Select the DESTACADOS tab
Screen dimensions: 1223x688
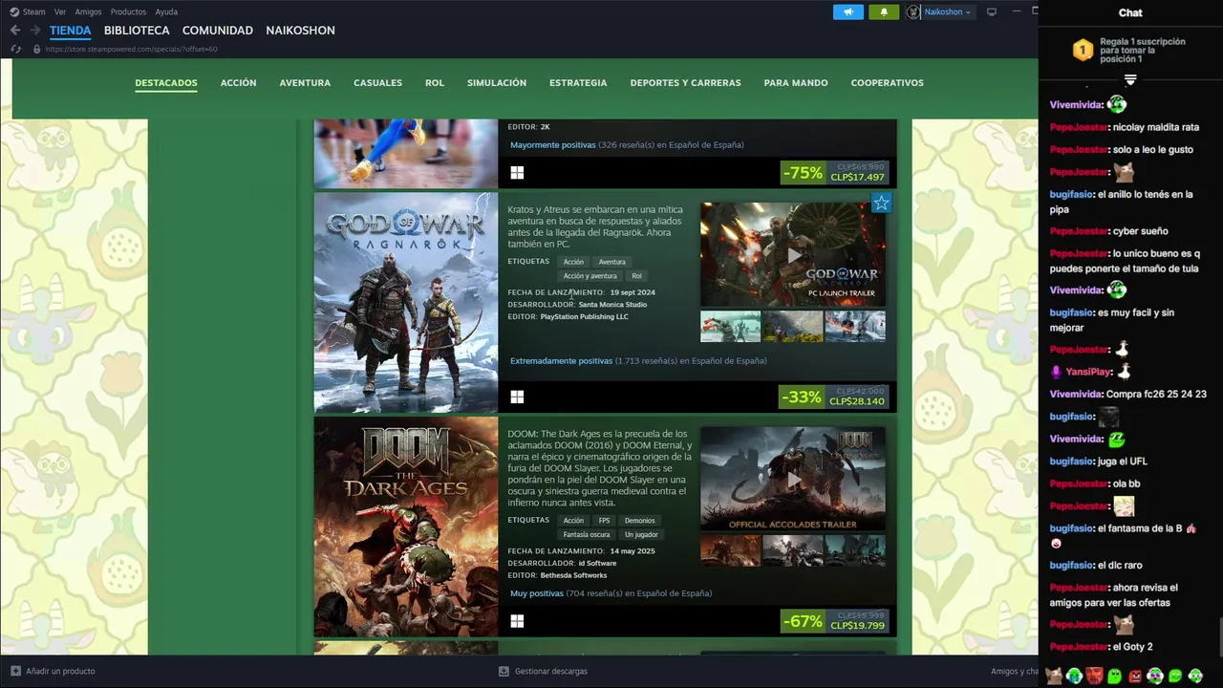click(166, 83)
